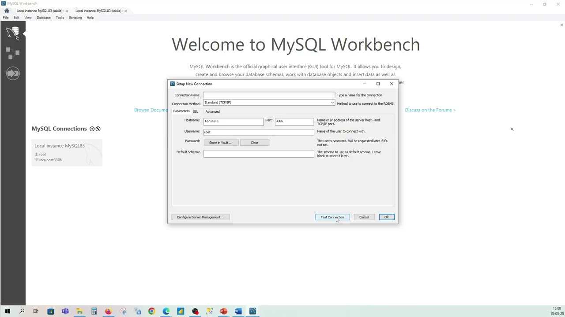Open manage connections wrench icon
The image size is (565, 317).
coord(98,129)
